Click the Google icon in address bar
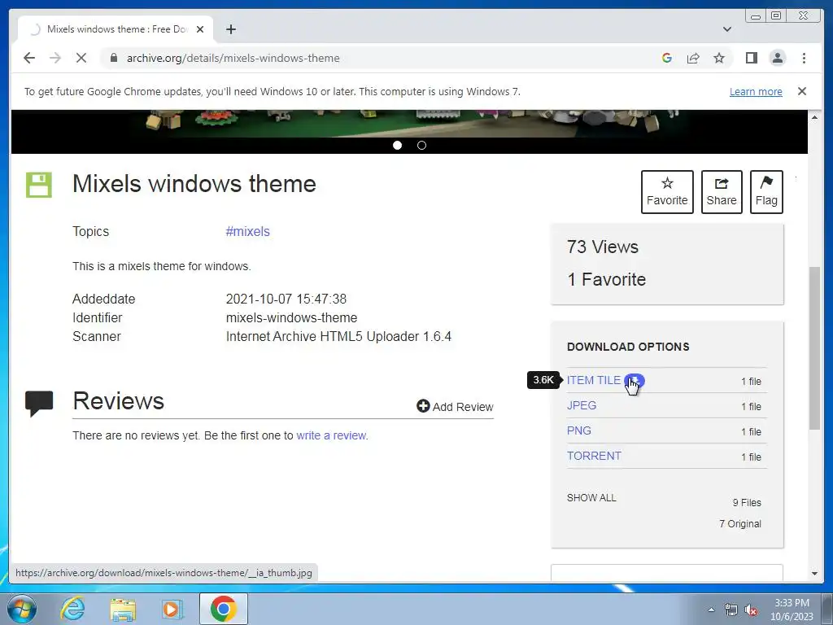Viewport: 833px width, 625px height. point(667,58)
